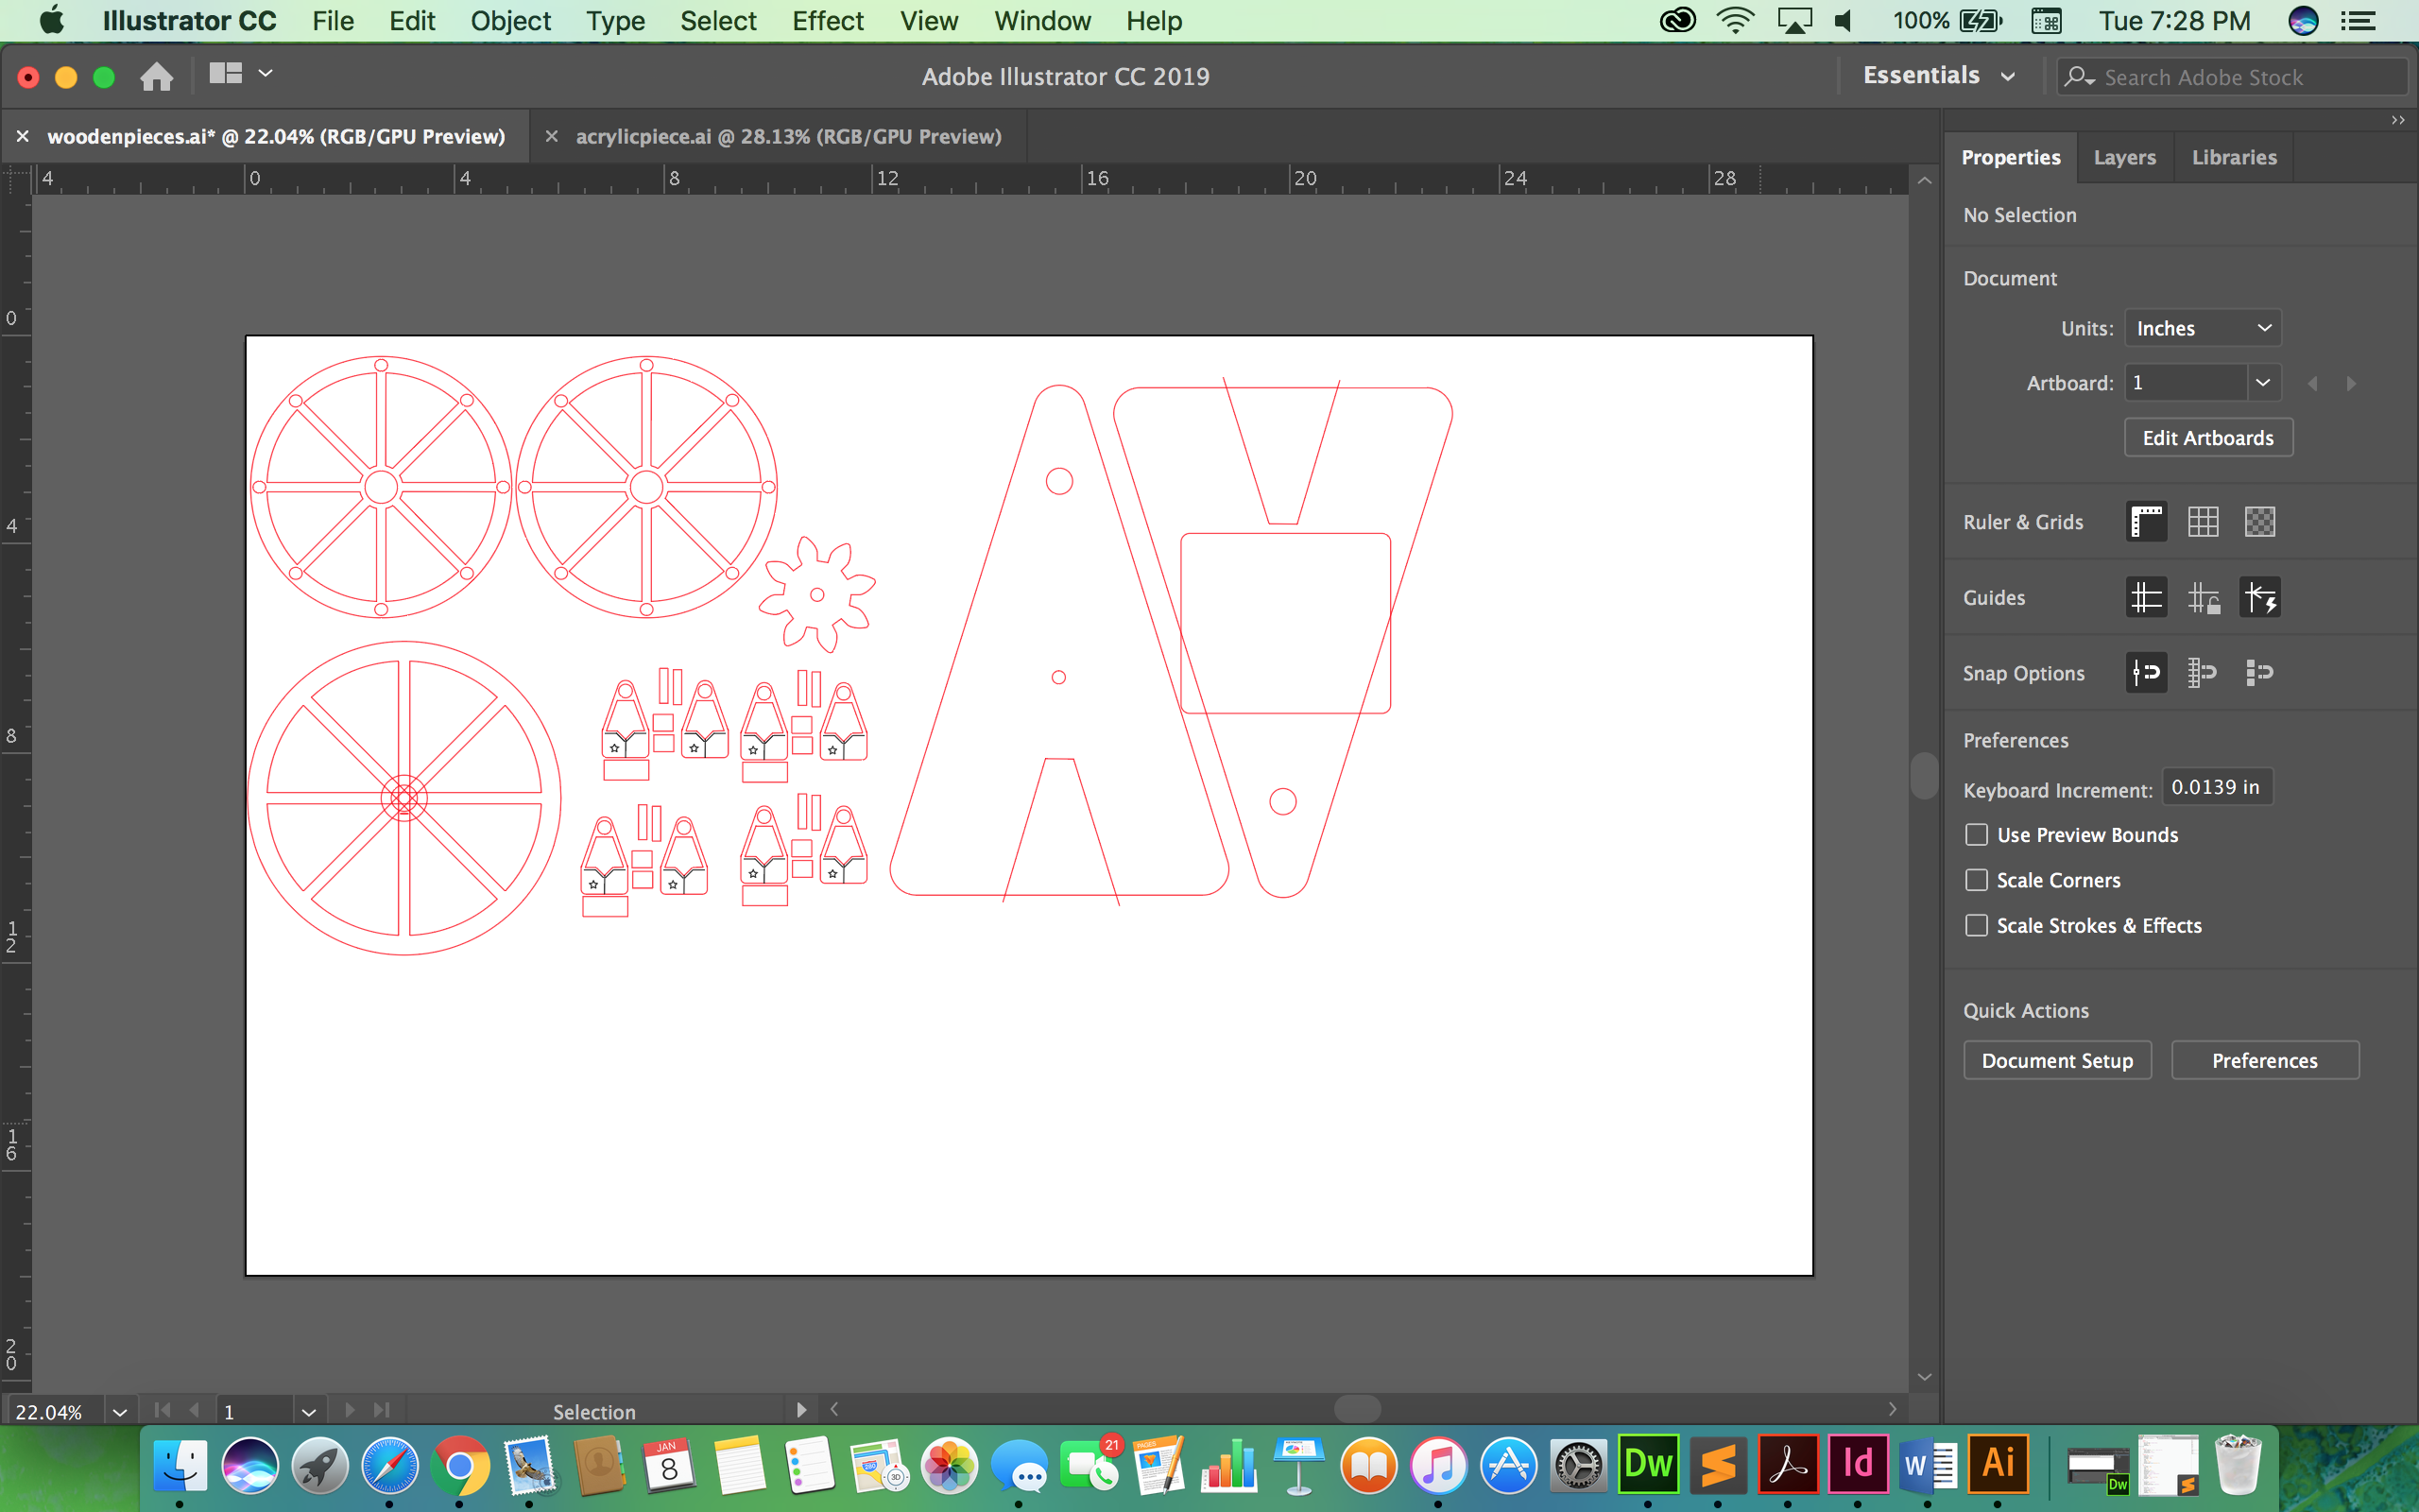Screen dimensions: 2419x1512
Task: Open the Help menu
Action: (x=1154, y=20)
